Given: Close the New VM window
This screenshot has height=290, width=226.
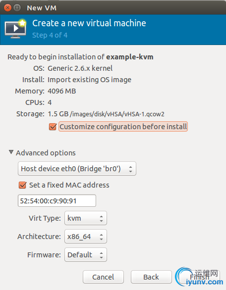Looking at the screenshot, I should (x=8, y=8).
